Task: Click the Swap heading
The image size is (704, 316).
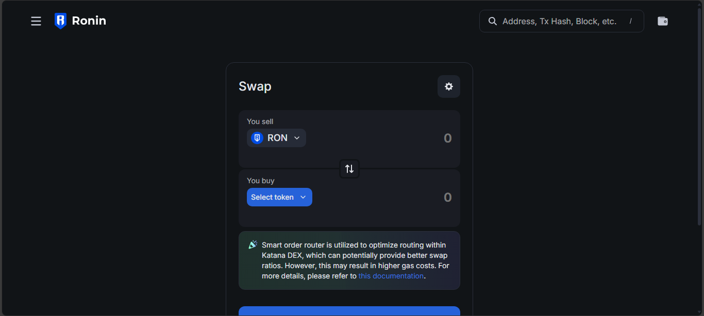Action: [x=255, y=86]
